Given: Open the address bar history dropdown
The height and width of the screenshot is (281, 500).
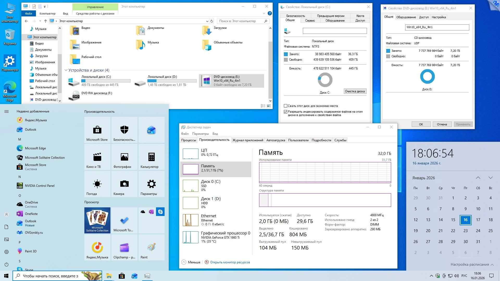Looking at the screenshot, I should pos(207,21).
